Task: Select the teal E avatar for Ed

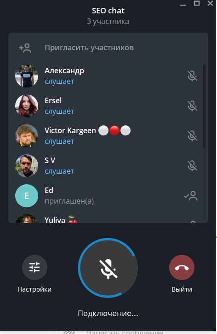Action: 27,196
